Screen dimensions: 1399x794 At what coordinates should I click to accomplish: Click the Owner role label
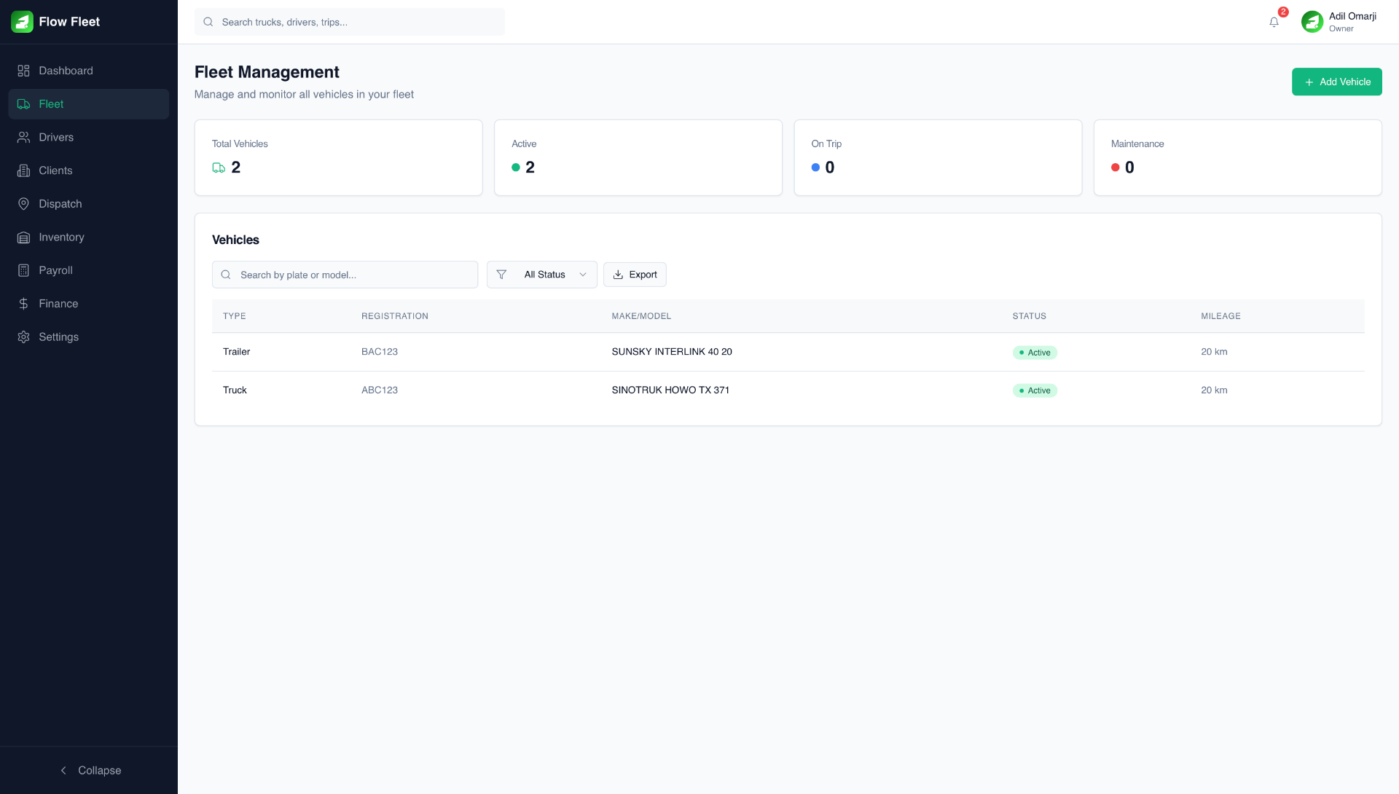click(1341, 29)
